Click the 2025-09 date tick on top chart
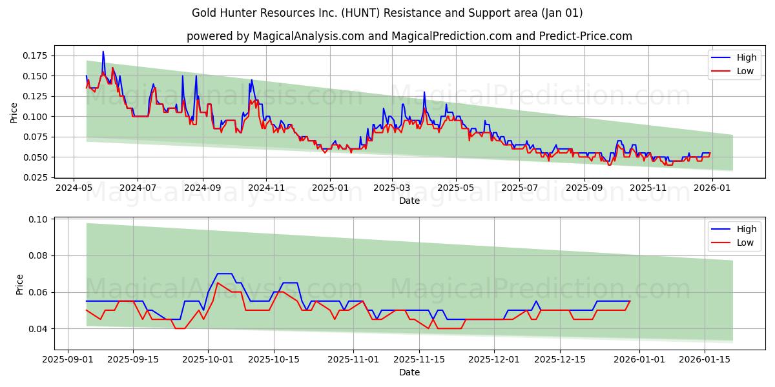This screenshot has height=387, width=775. [584, 188]
